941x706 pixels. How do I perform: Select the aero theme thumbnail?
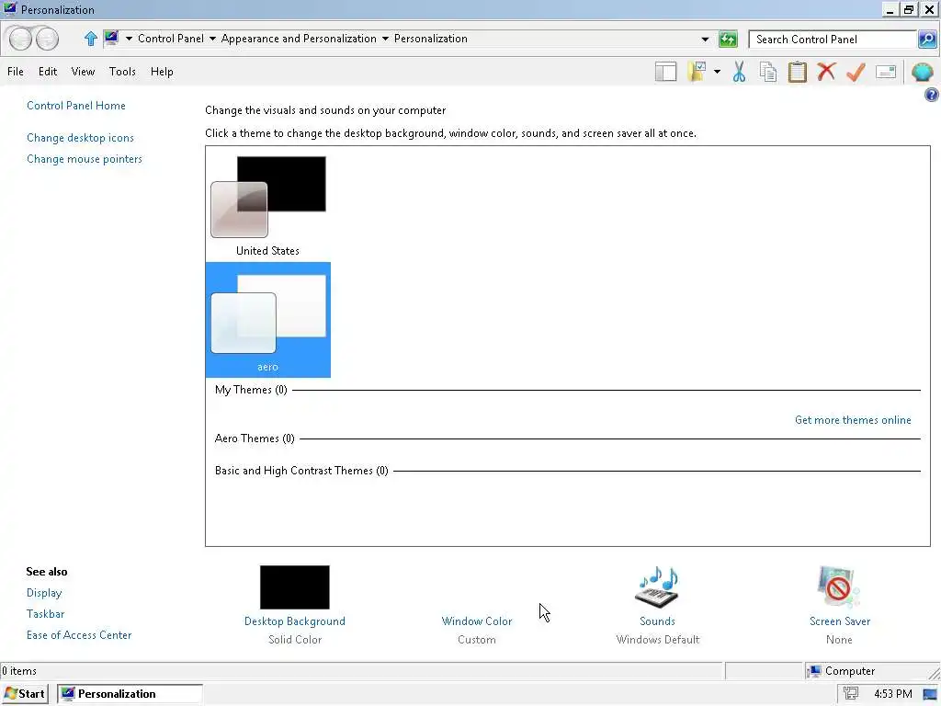tap(267, 320)
